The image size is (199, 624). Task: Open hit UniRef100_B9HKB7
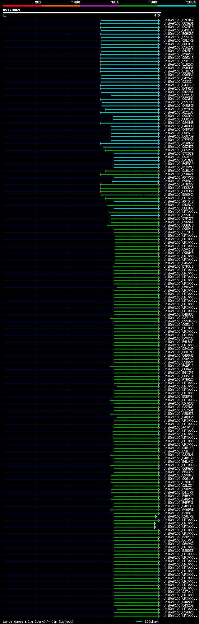pos(178,34)
